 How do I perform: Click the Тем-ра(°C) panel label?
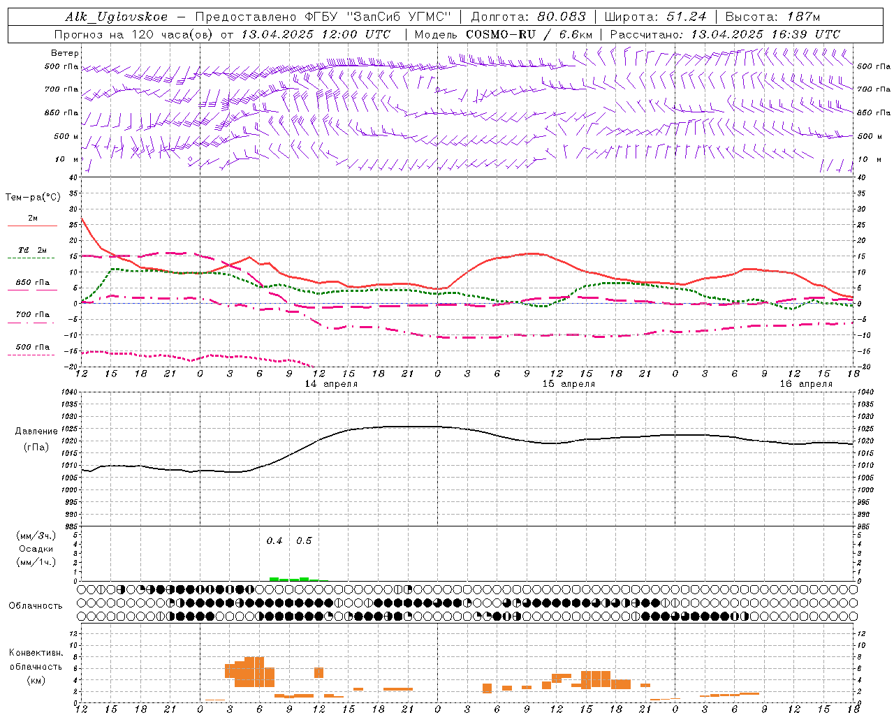coord(33,198)
